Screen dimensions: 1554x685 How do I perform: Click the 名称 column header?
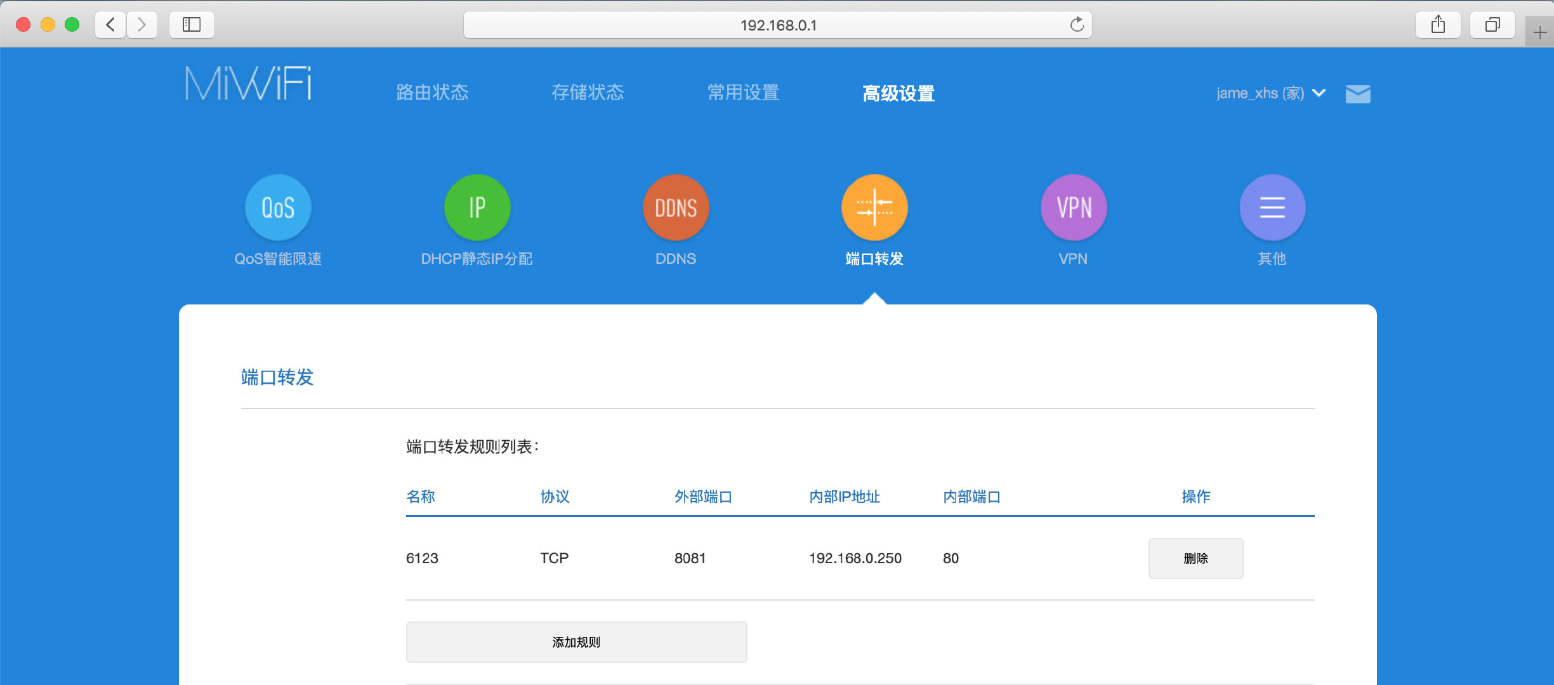421,497
